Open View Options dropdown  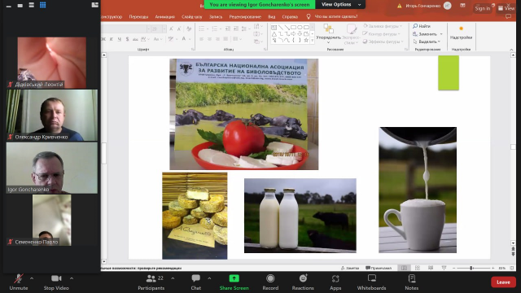tap(340, 4)
